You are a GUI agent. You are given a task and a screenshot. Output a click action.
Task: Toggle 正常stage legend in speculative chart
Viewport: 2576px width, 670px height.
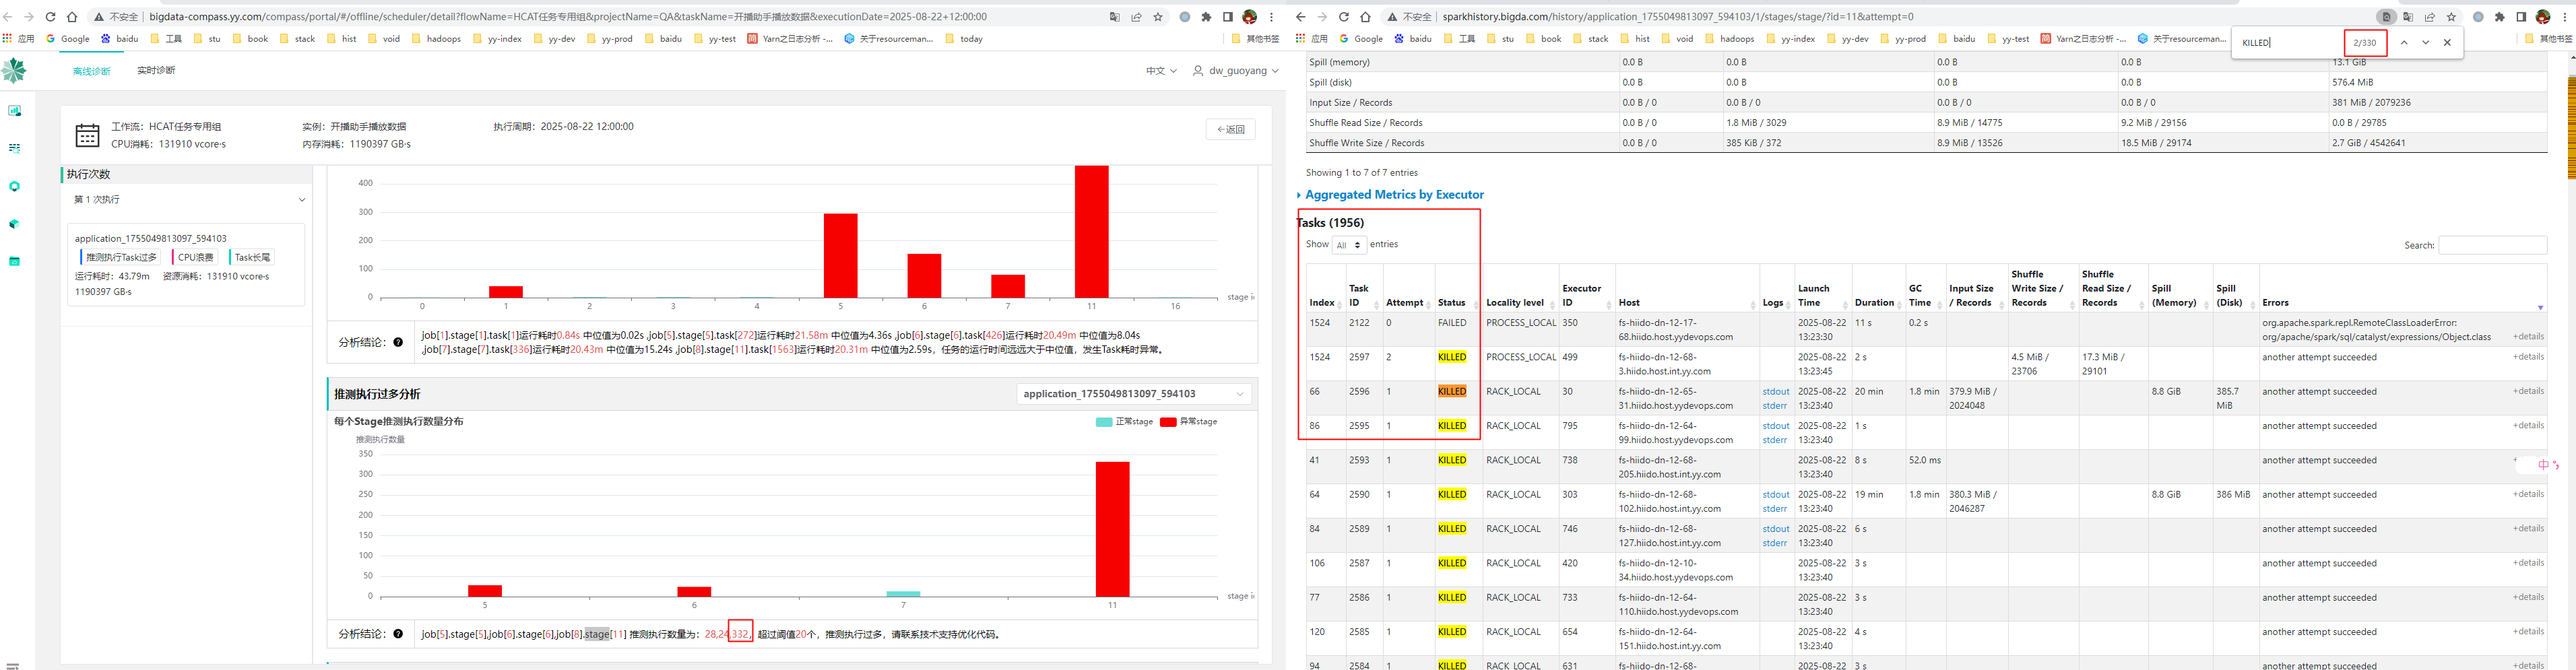point(1124,422)
